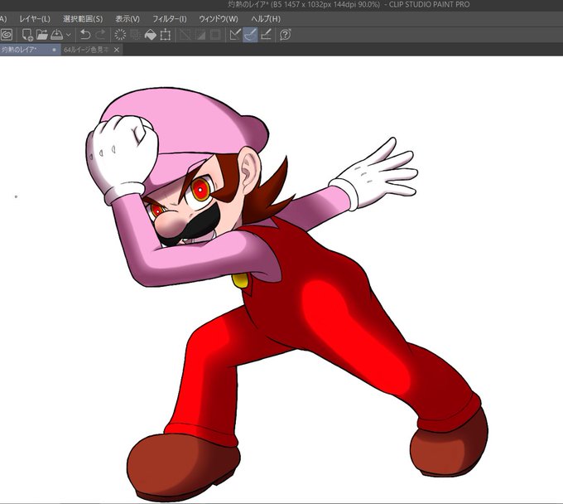Click the Fill bucket icon
The height and width of the screenshot is (504, 563).
(x=150, y=35)
